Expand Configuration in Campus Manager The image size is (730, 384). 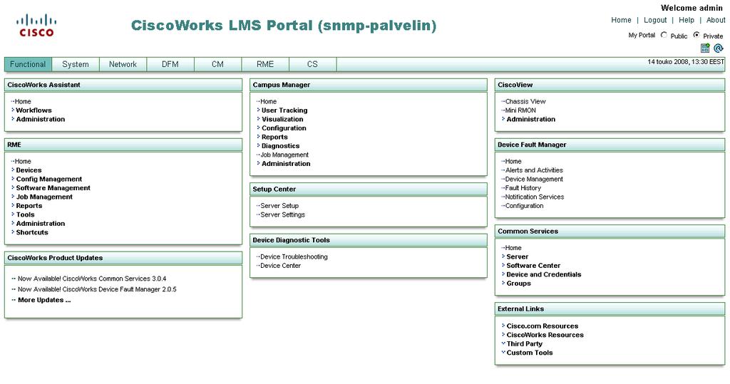point(284,128)
